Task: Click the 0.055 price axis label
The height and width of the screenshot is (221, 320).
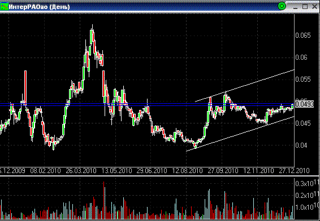Action: click(303, 79)
